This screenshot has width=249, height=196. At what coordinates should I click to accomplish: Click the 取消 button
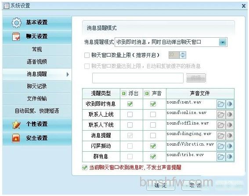[x=195, y=185]
